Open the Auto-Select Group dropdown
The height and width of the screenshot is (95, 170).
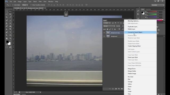pos(25,5)
